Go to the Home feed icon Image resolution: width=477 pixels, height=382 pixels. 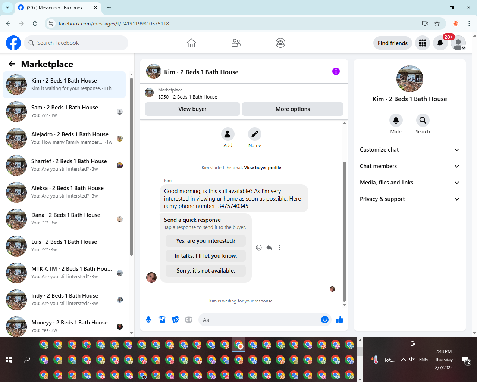tap(191, 43)
